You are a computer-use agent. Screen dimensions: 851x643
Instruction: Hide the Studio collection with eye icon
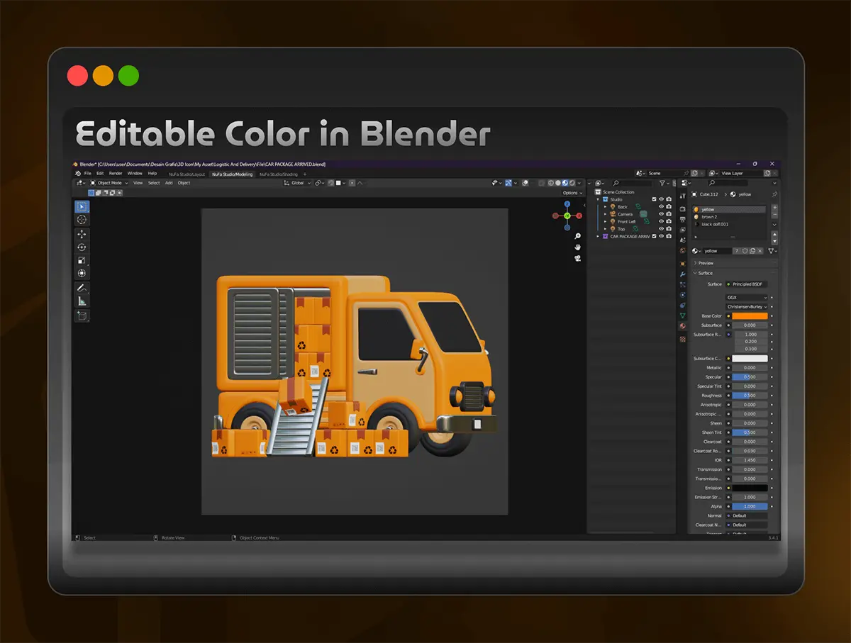pyautogui.click(x=661, y=199)
